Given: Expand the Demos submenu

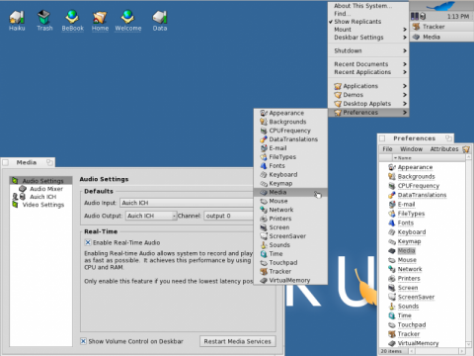Looking at the screenshot, I should click(x=368, y=95).
